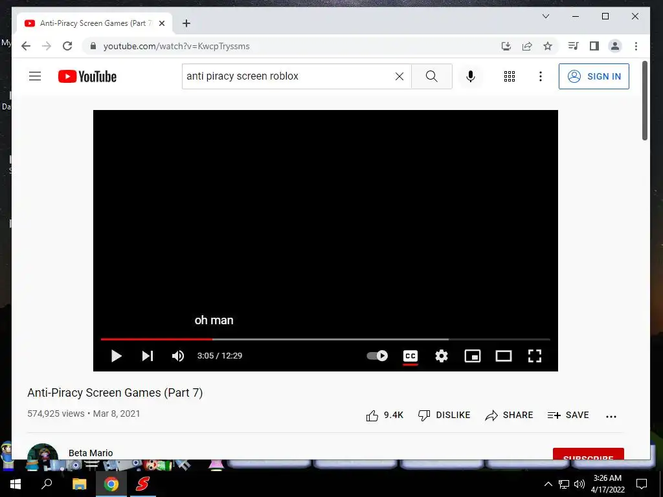View site info lock icon
Image resolution: width=663 pixels, height=497 pixels.
(93, 46)
